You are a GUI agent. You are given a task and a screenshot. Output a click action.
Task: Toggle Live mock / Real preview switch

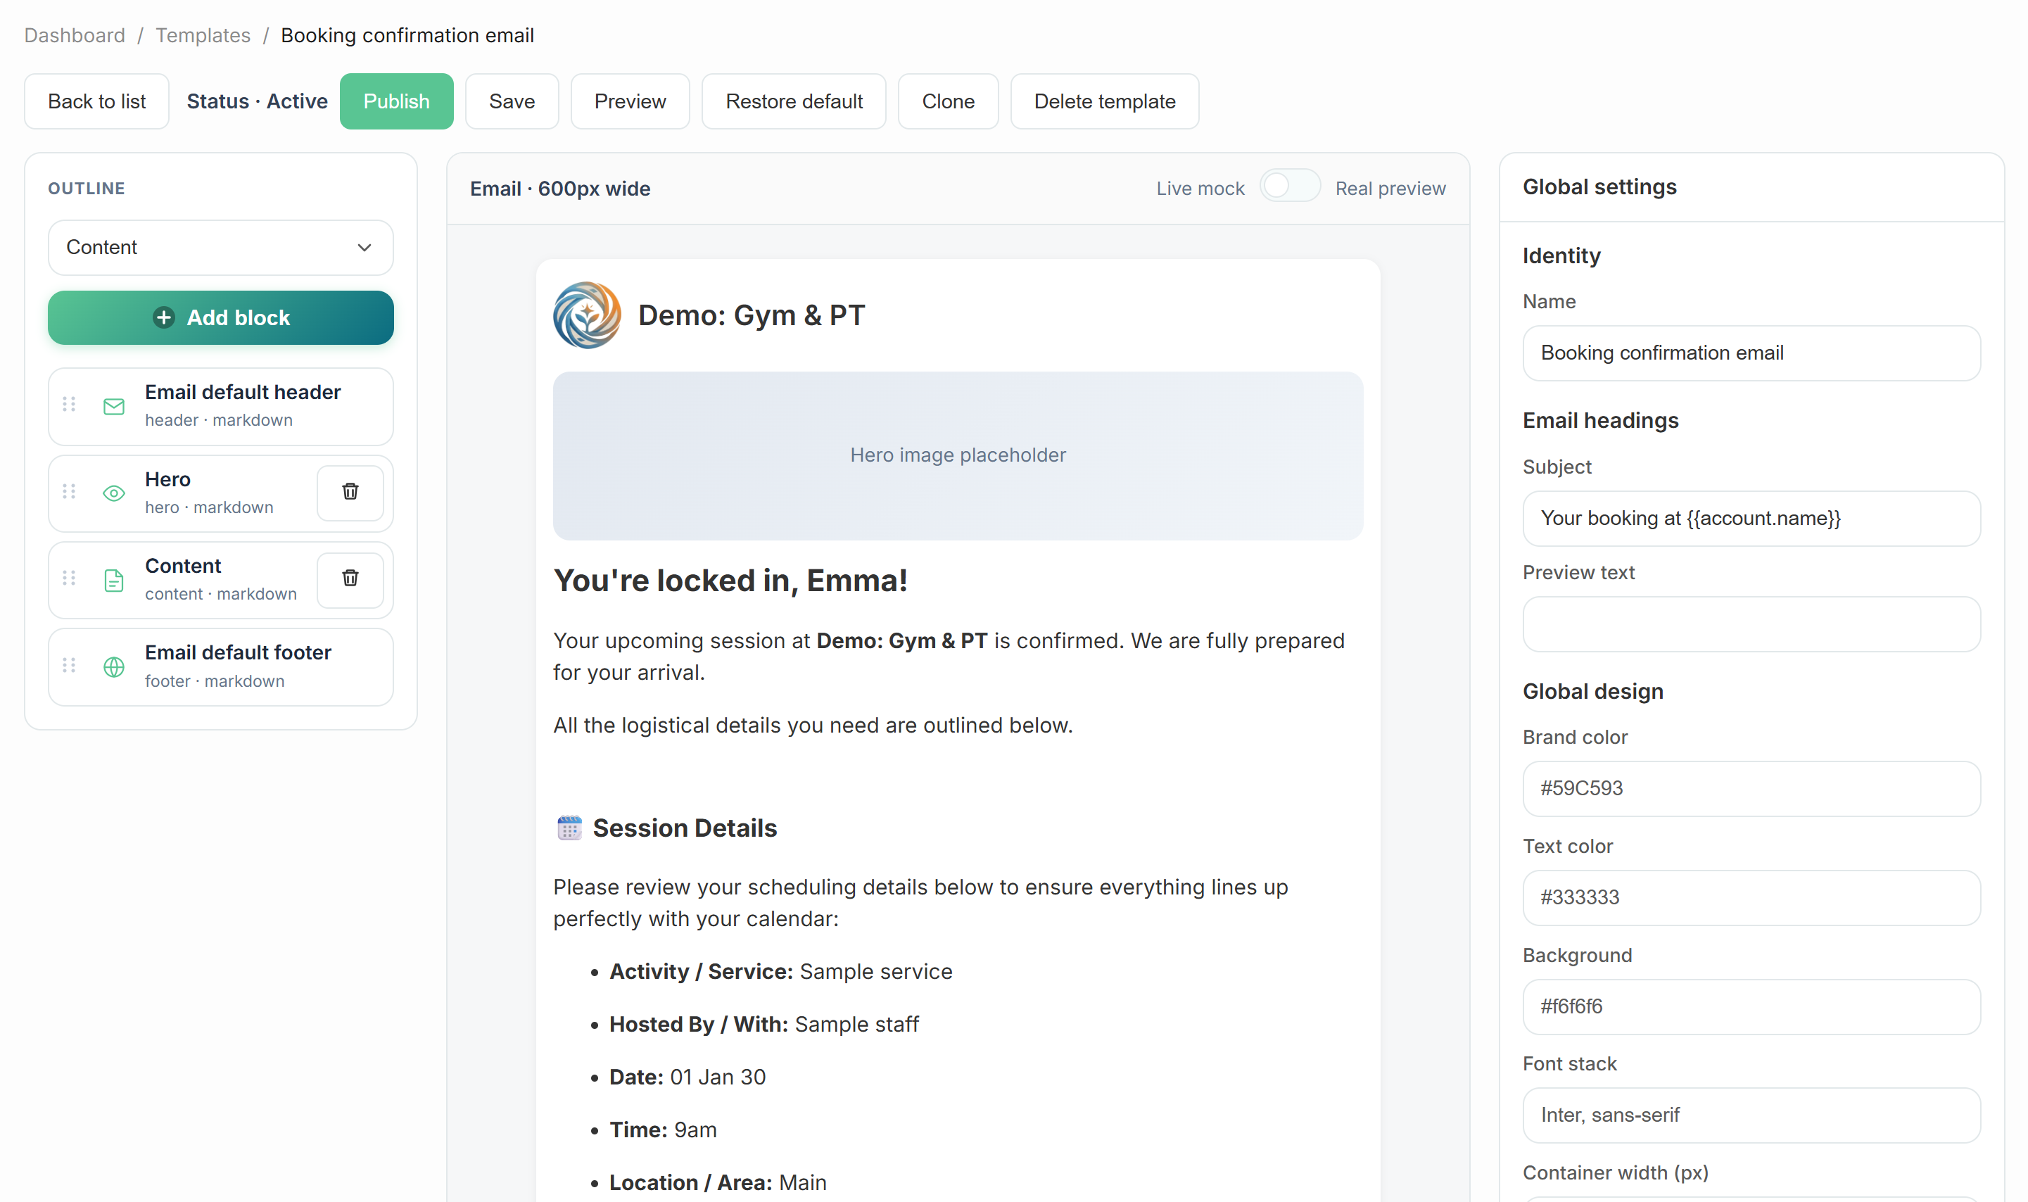tap(1289, 186)
